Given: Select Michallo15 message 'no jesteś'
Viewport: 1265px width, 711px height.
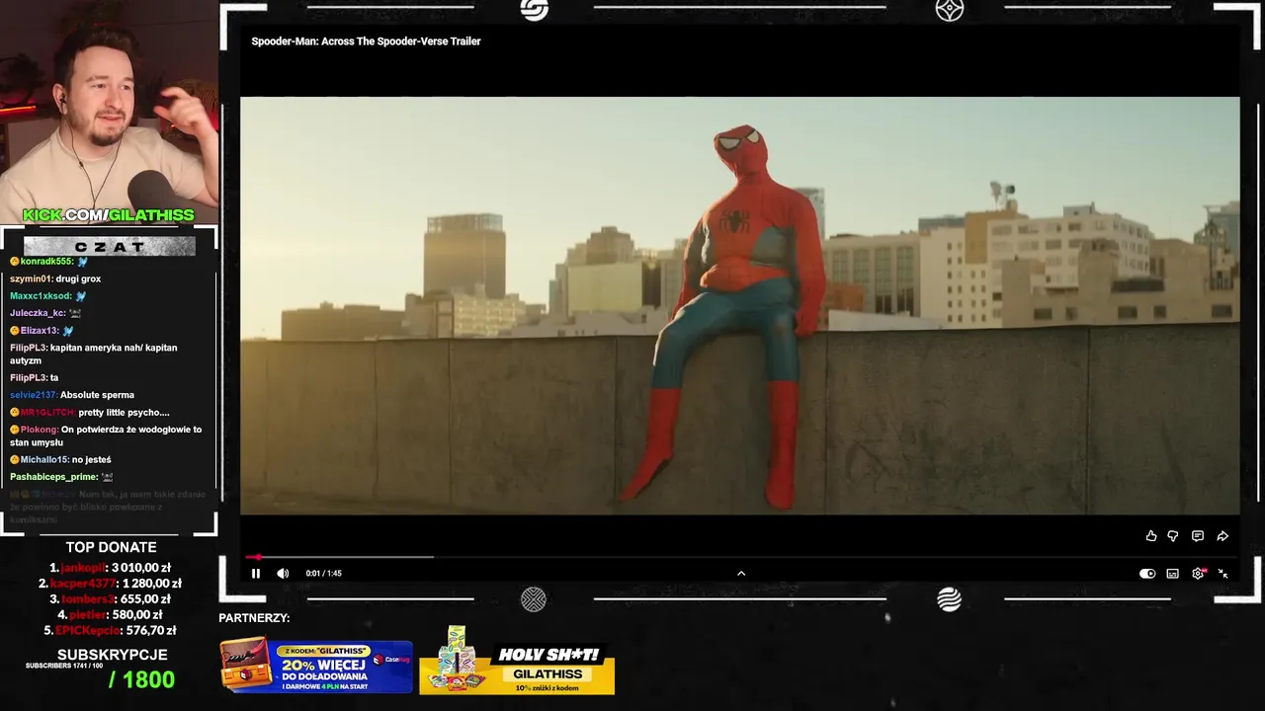Looking at the screenshot, I should pyautogui.click(x=92, y=460).
